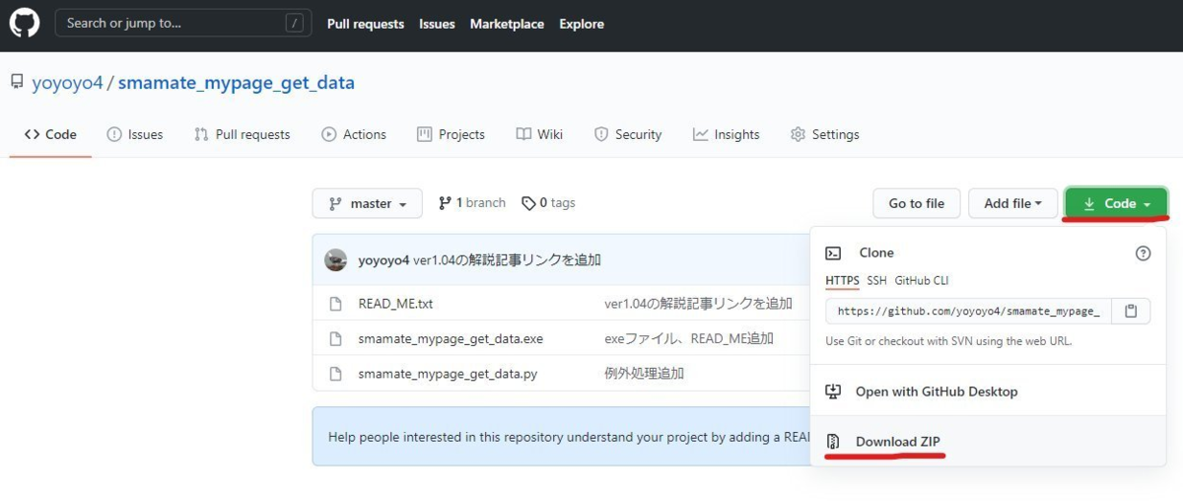Image resolution: width=1183 pixels, height=501 pixels.
Task: Open commit message 例外処理追加
Action: pyautogui.click(x=644, y=374)
